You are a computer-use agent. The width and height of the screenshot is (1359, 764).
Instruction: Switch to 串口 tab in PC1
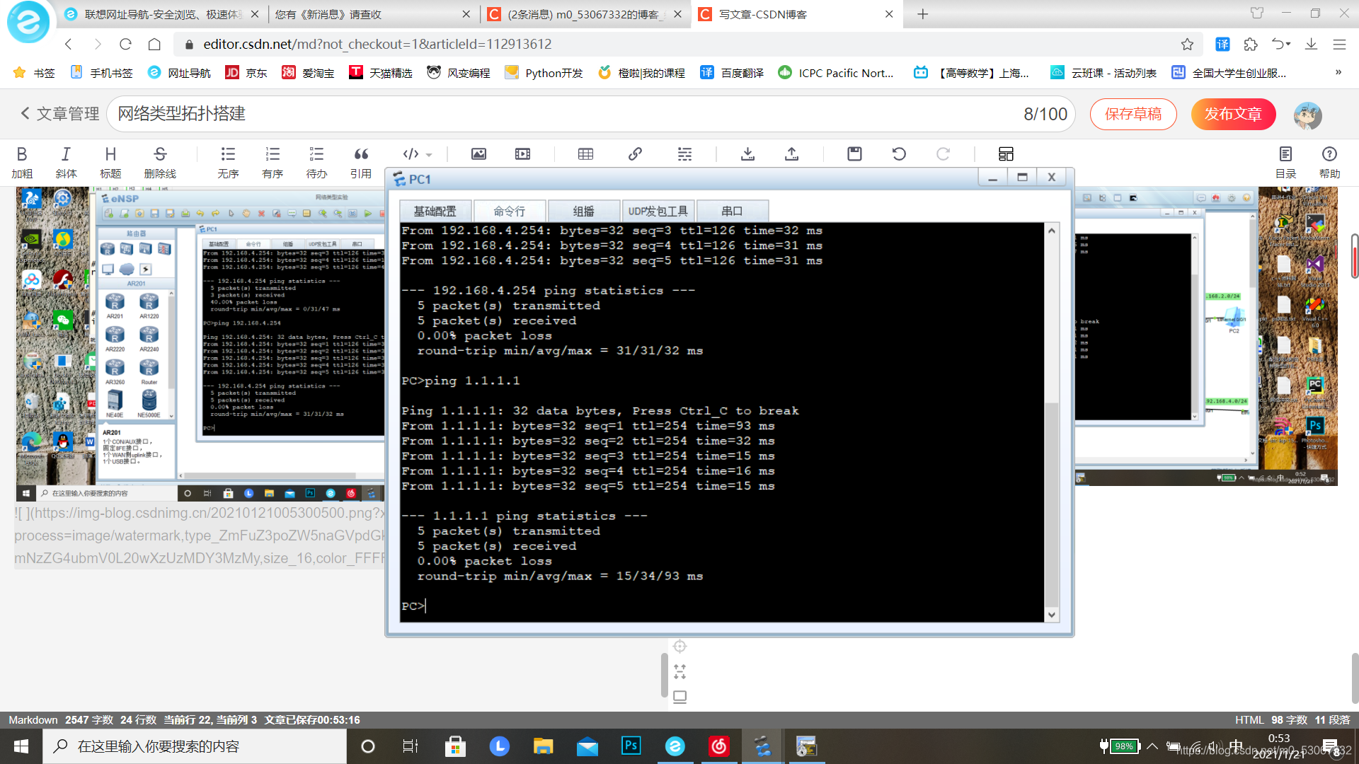[733, 211]
